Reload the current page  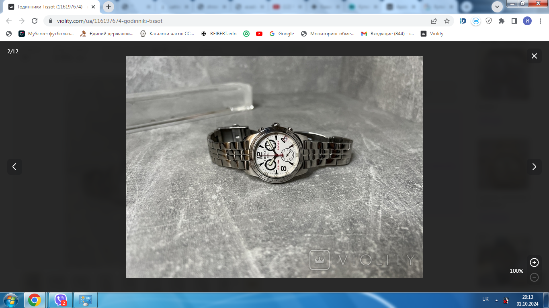(x=35, y=21)
